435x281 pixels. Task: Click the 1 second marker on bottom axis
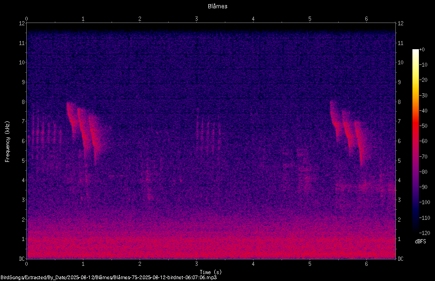(x=83, y=264)
